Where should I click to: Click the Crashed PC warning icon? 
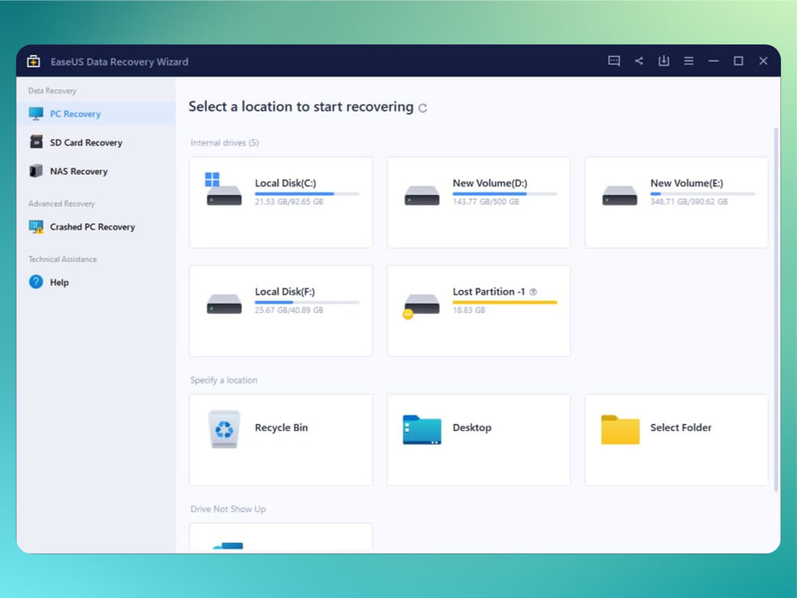pos(36,227)
